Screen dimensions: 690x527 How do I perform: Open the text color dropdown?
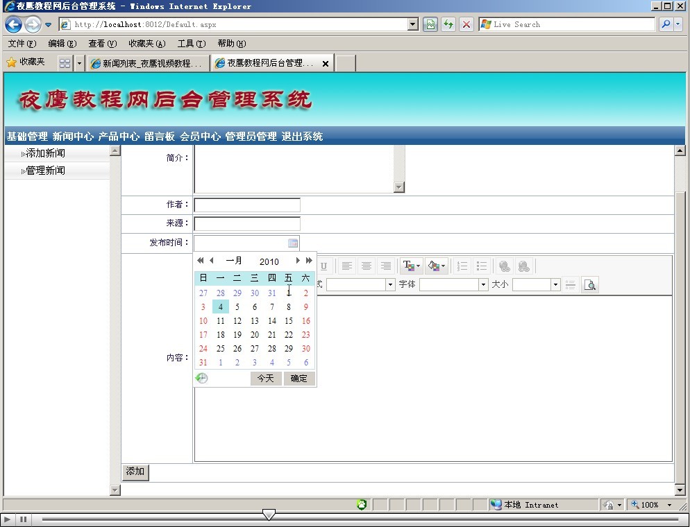coord(419,266)
